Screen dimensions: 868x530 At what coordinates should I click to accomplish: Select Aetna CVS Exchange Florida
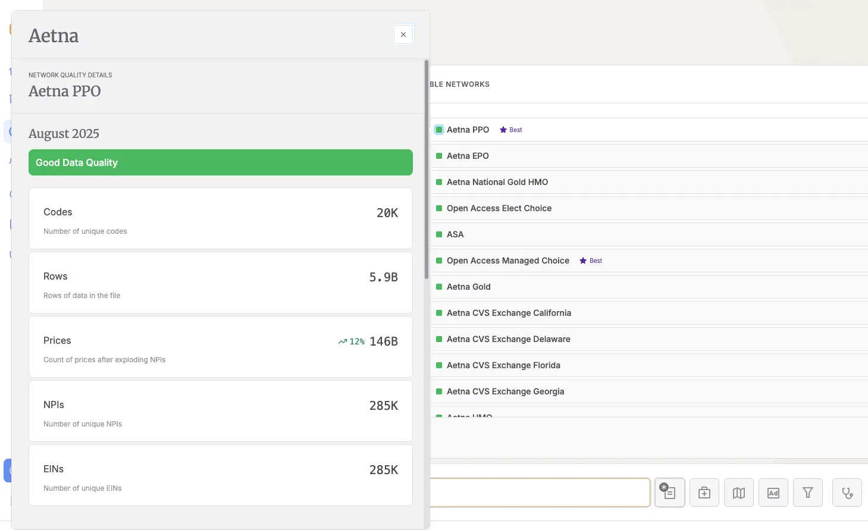tap(648, 365)
